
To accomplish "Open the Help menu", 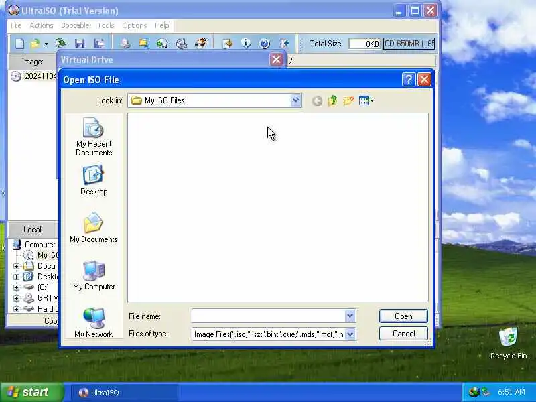I will 161,25.
